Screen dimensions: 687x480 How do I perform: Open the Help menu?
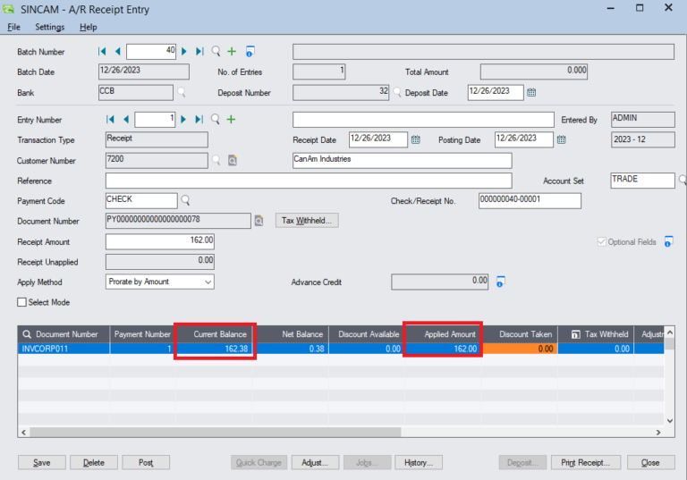(x=89, y=28)
